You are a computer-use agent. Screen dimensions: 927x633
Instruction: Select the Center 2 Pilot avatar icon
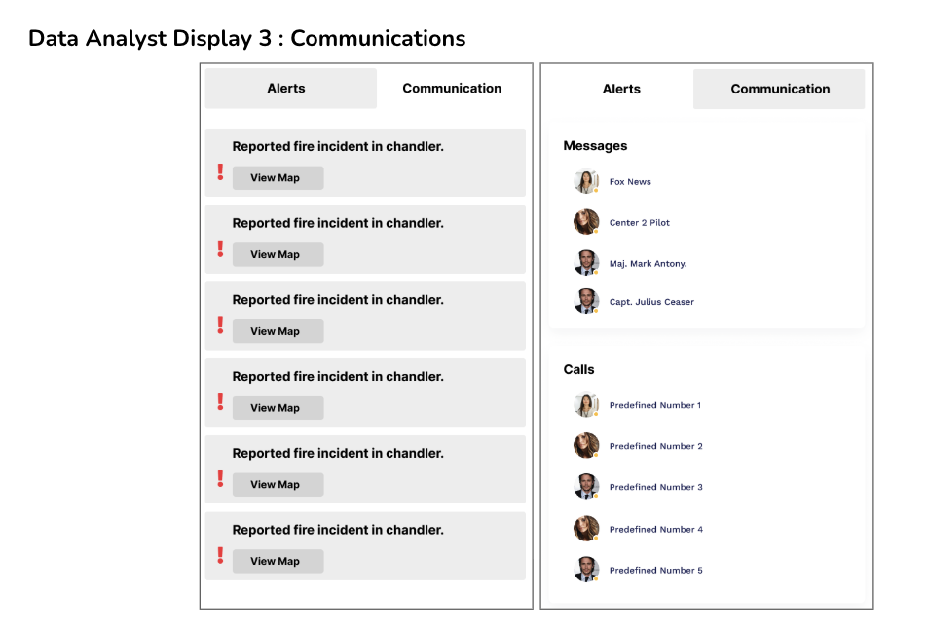[x=586, y=222]
